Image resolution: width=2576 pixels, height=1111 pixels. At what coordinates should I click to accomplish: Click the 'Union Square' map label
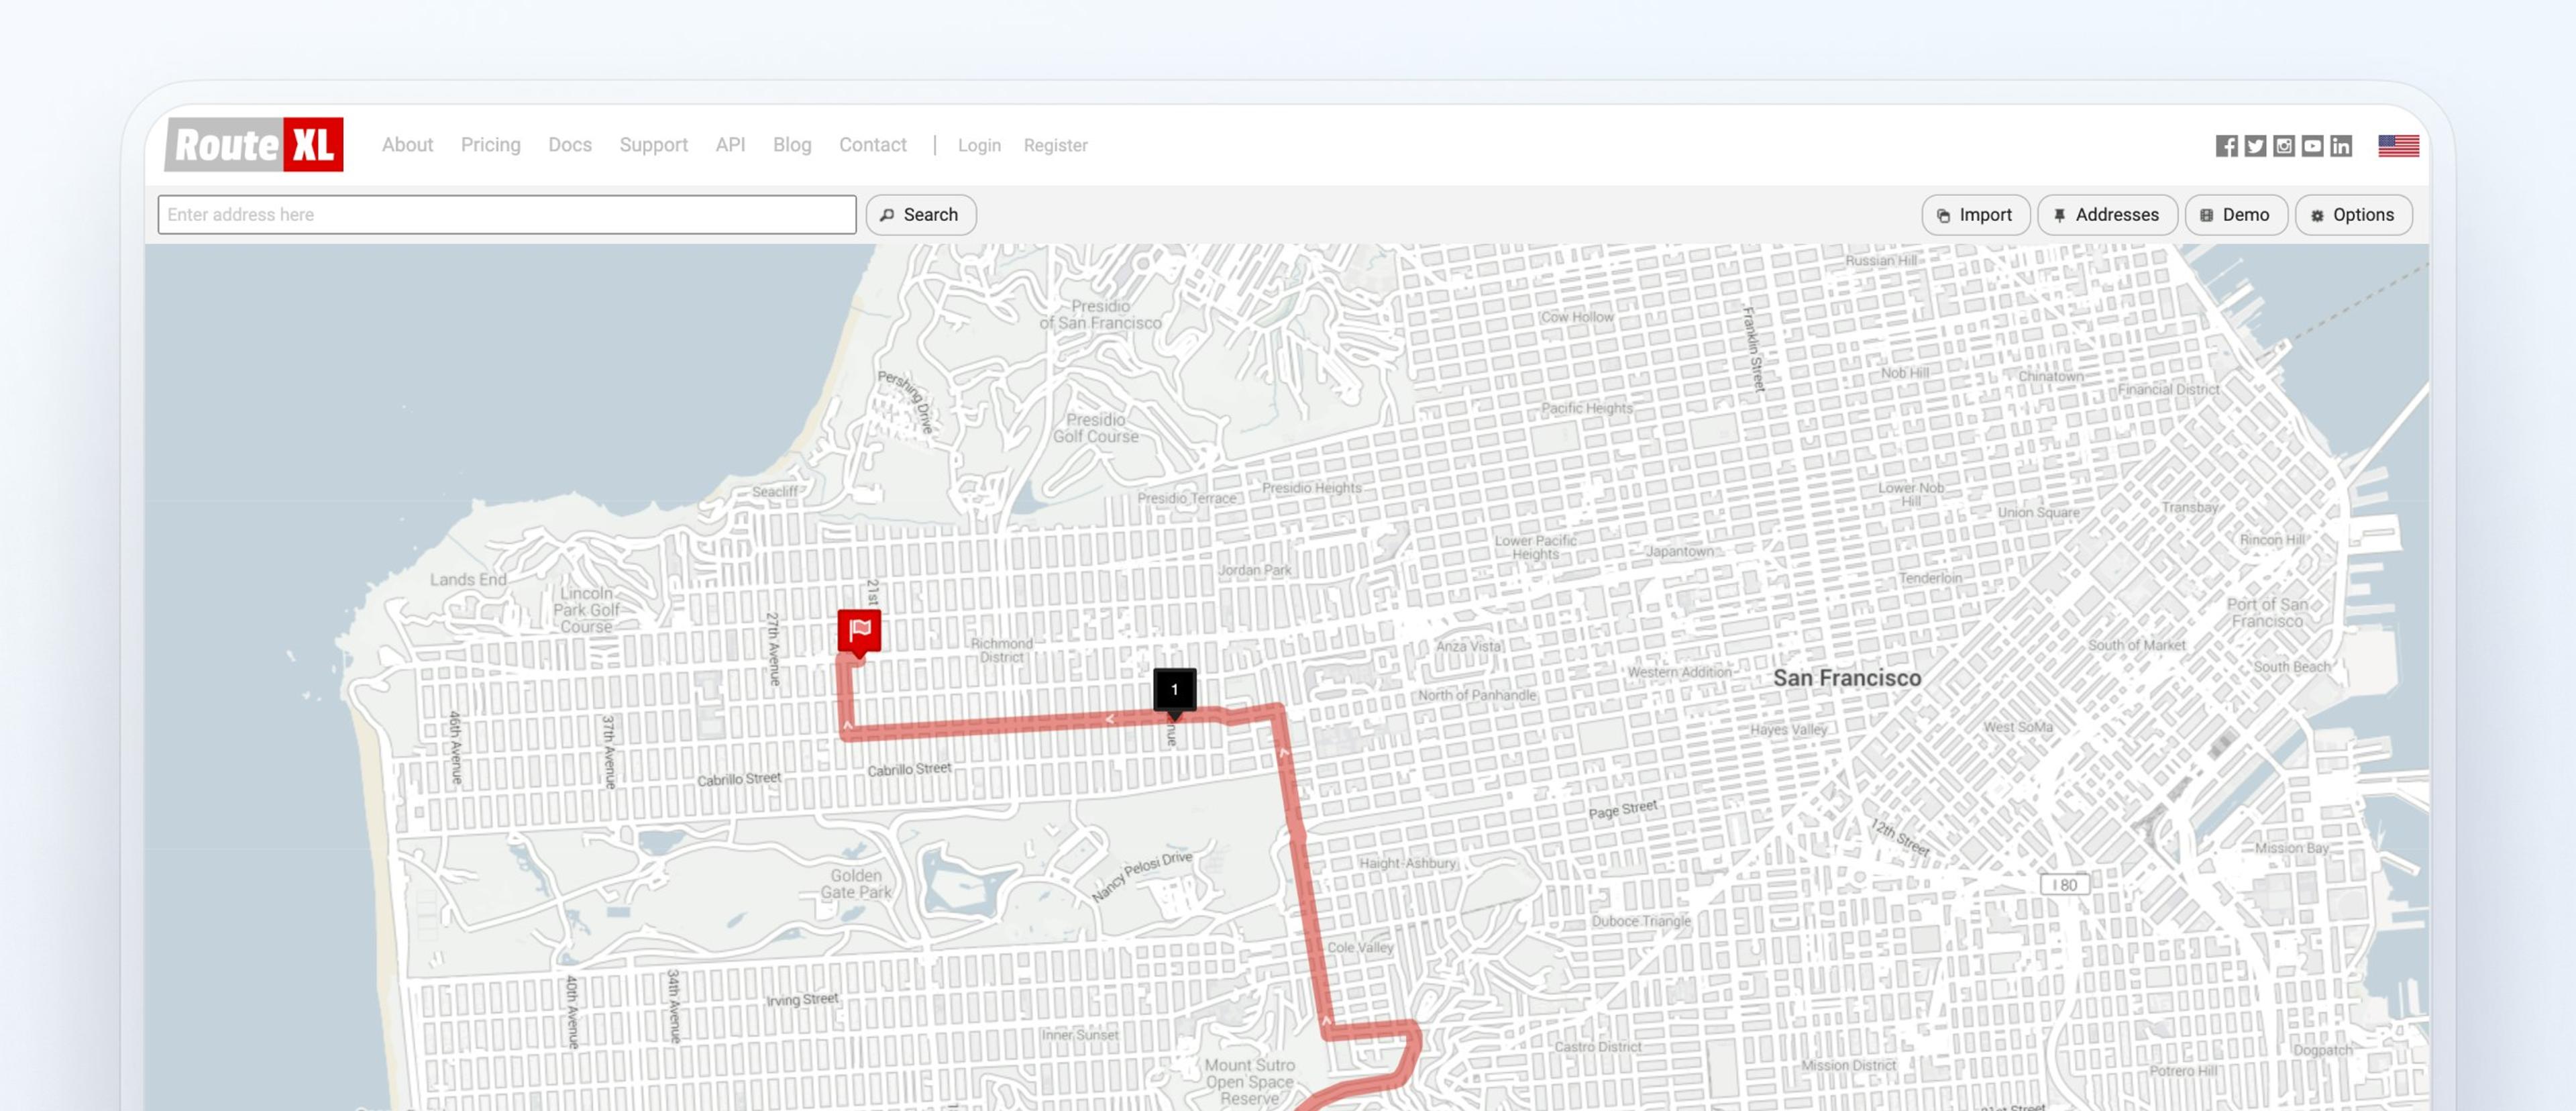point(2038,512)
